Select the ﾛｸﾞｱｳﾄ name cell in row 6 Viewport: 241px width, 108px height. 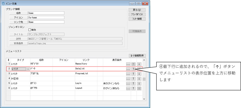coord(41,88)
